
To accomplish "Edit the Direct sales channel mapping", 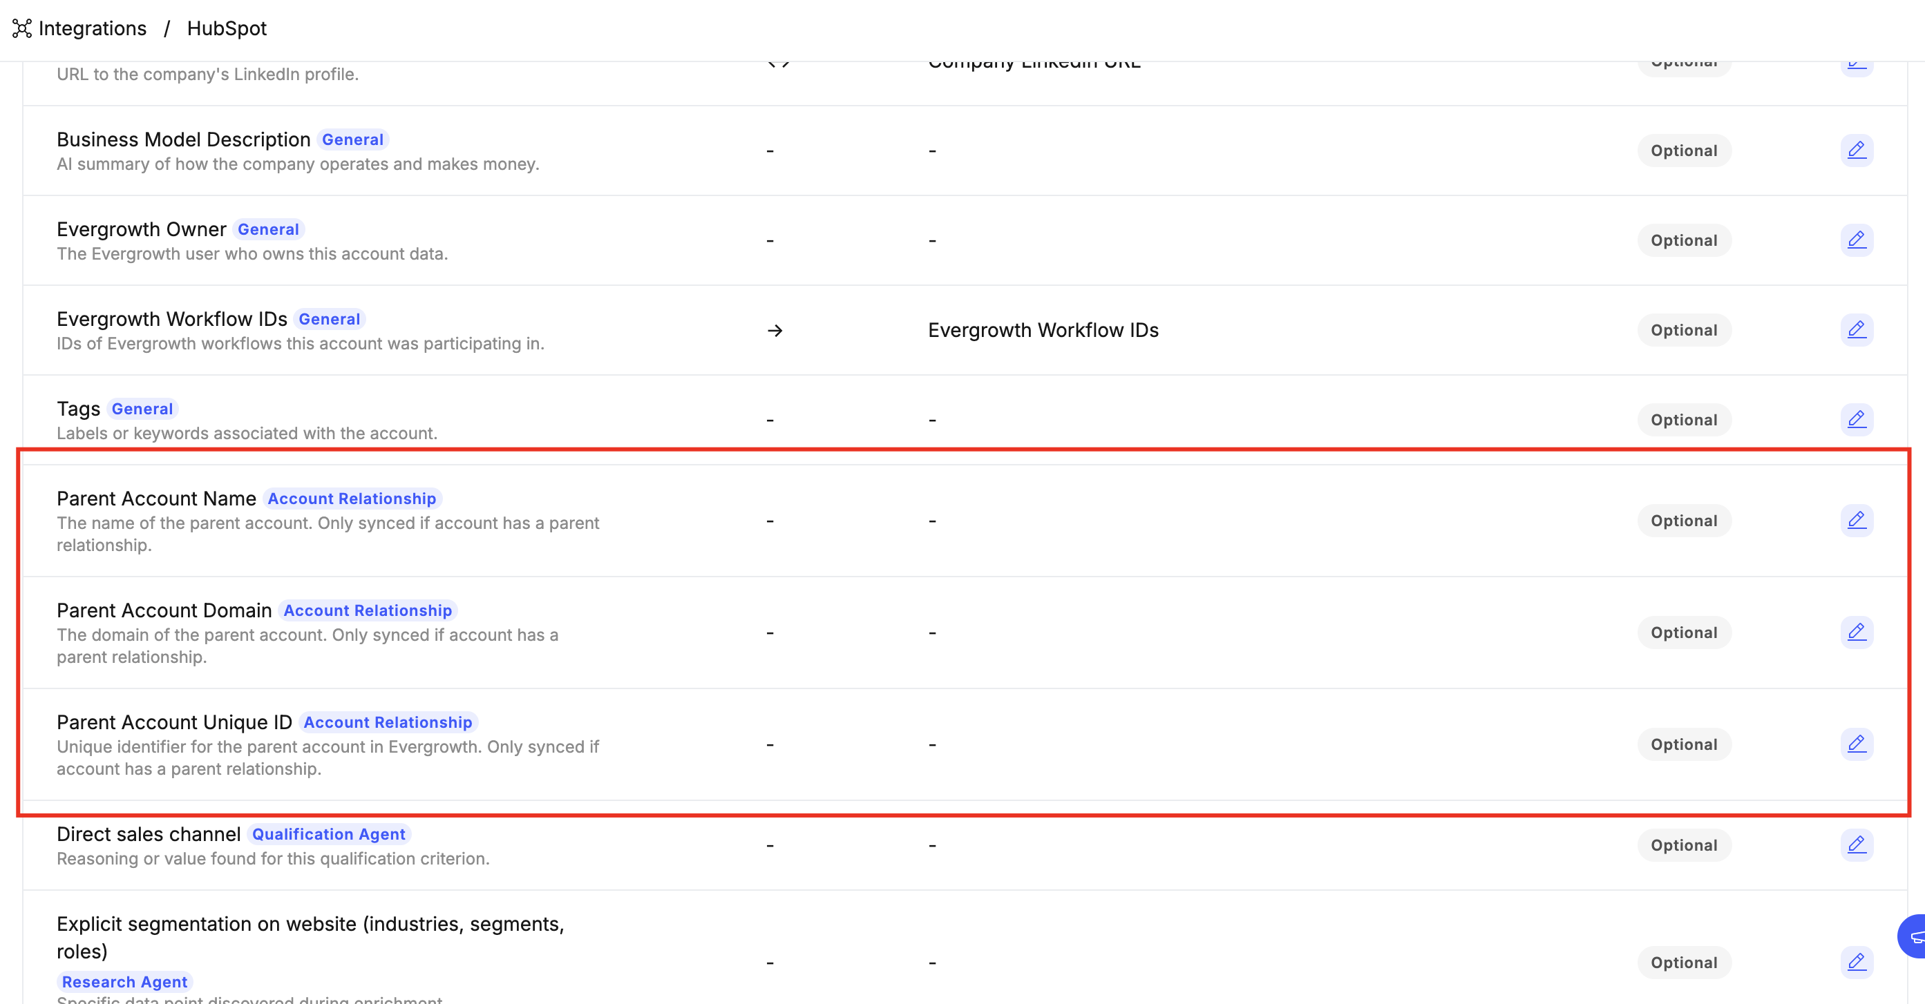I will click(x=1856, y=845).
